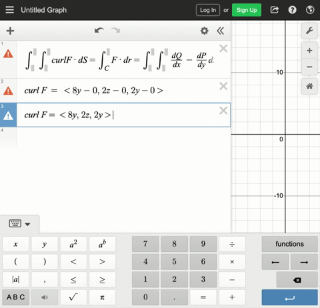The height and width of the screenshot is (308, 320).
Task: Collapse the expression list panel
Action: [x=221, y=31]
